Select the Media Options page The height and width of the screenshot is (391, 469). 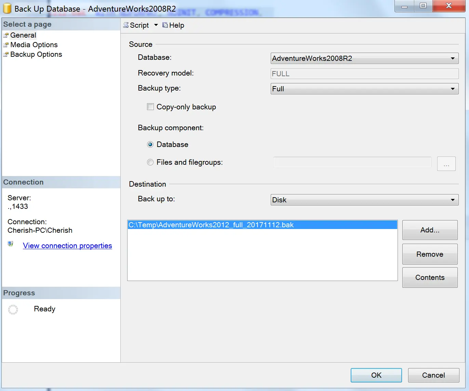(34, 45)
